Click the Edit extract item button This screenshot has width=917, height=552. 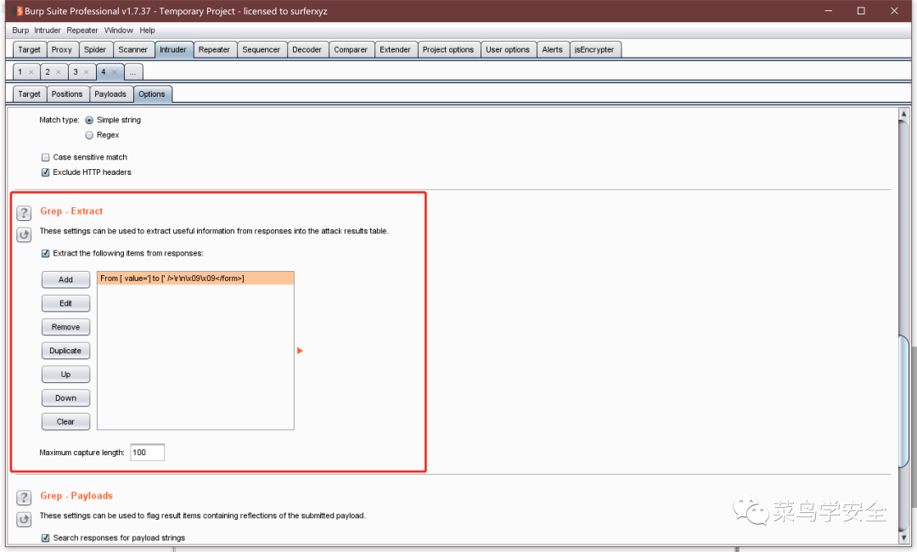click(65, 303)
